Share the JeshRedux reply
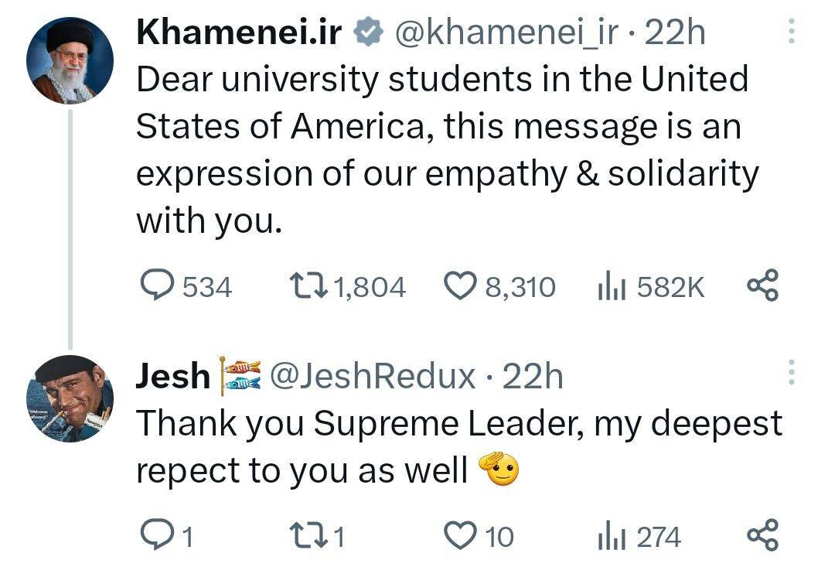835x567 pixels. 762,535
